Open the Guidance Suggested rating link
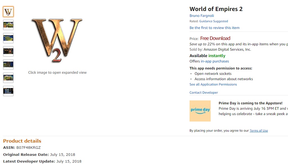This screenshot has width=288, height=164. click(x=213, y=21)
